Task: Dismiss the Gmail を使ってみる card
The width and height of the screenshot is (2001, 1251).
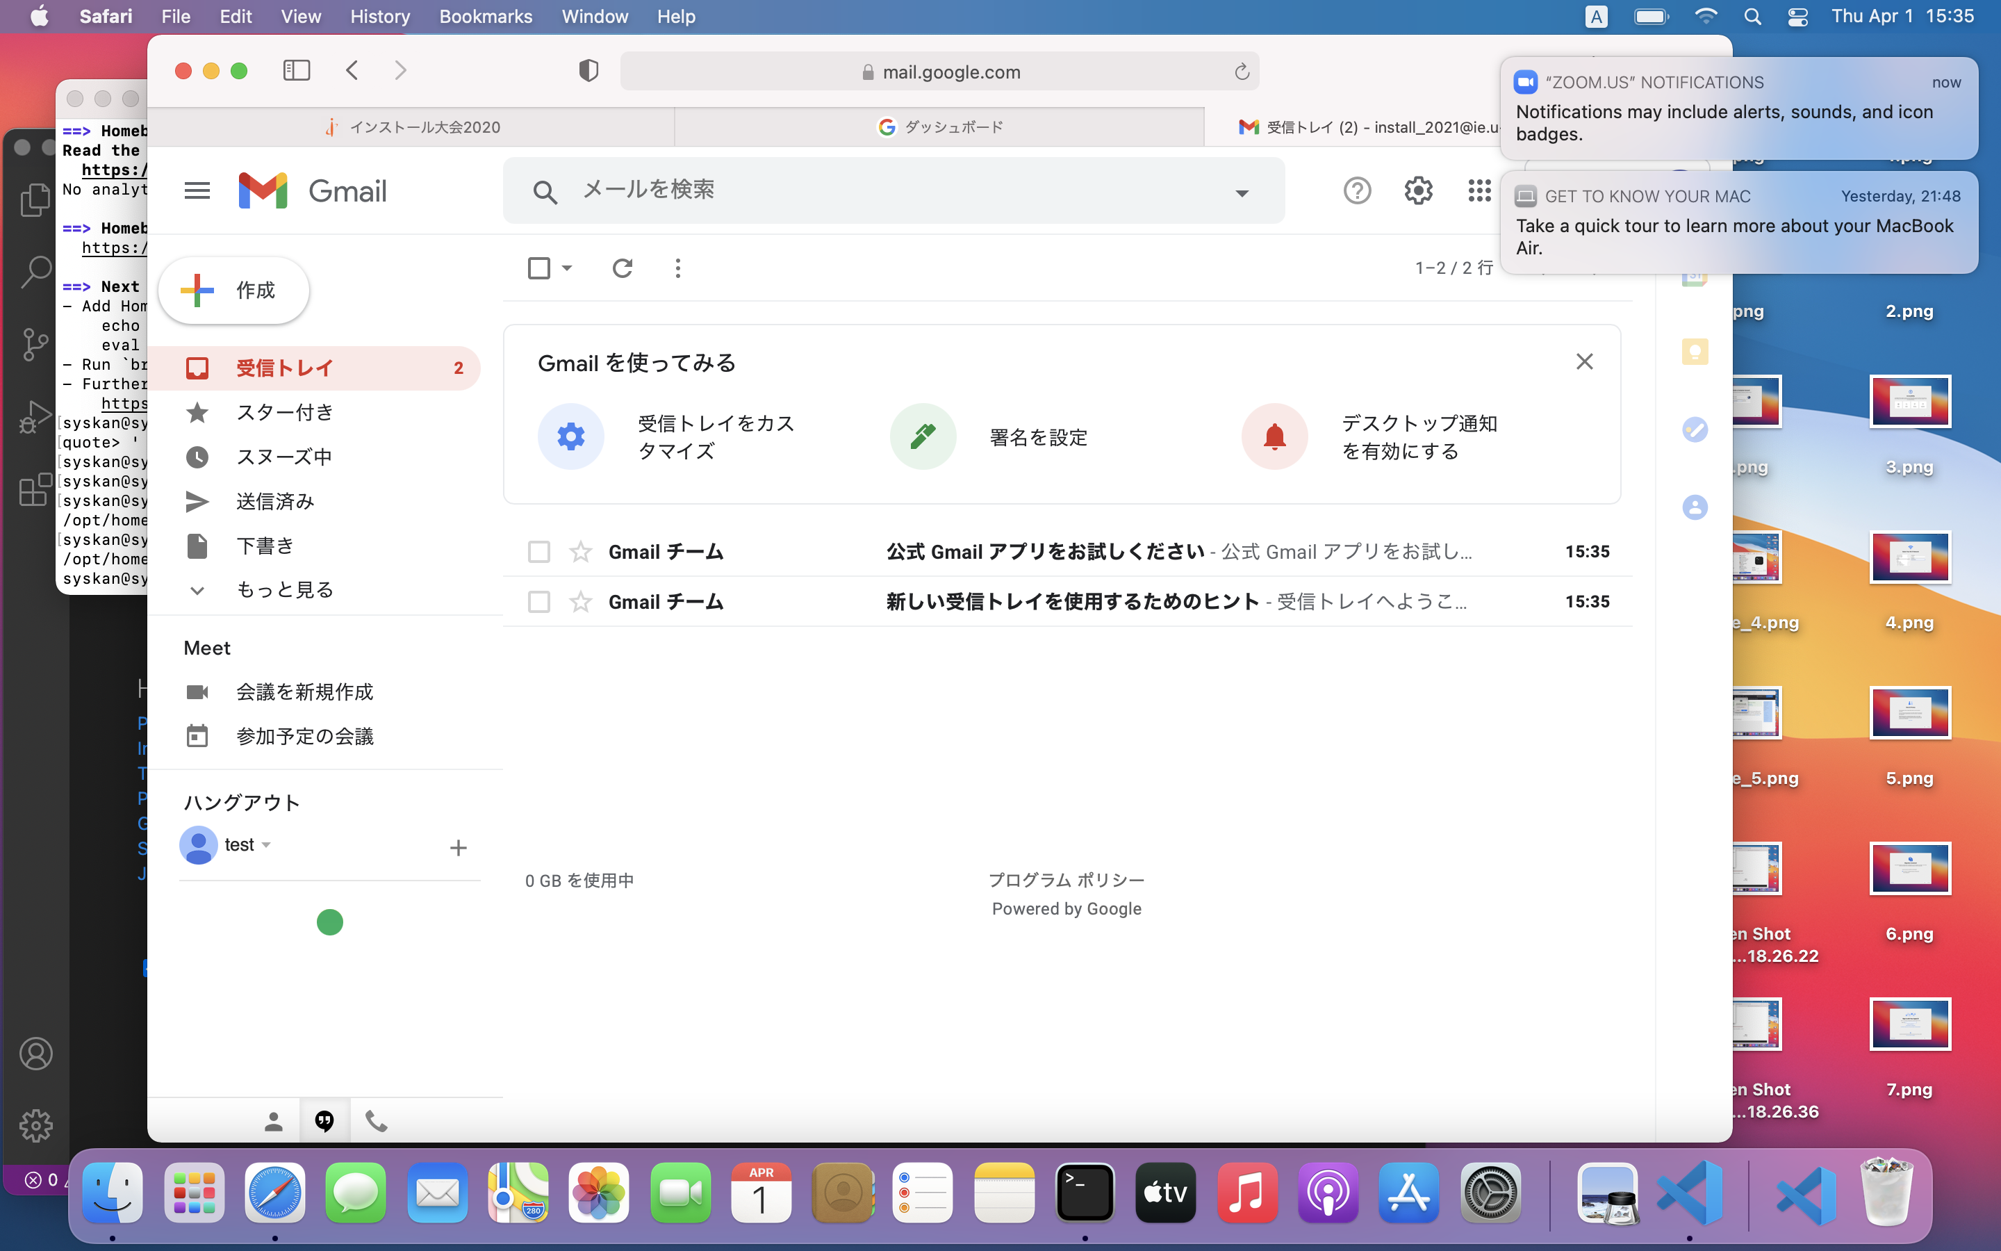Action: click(1583, 361)
